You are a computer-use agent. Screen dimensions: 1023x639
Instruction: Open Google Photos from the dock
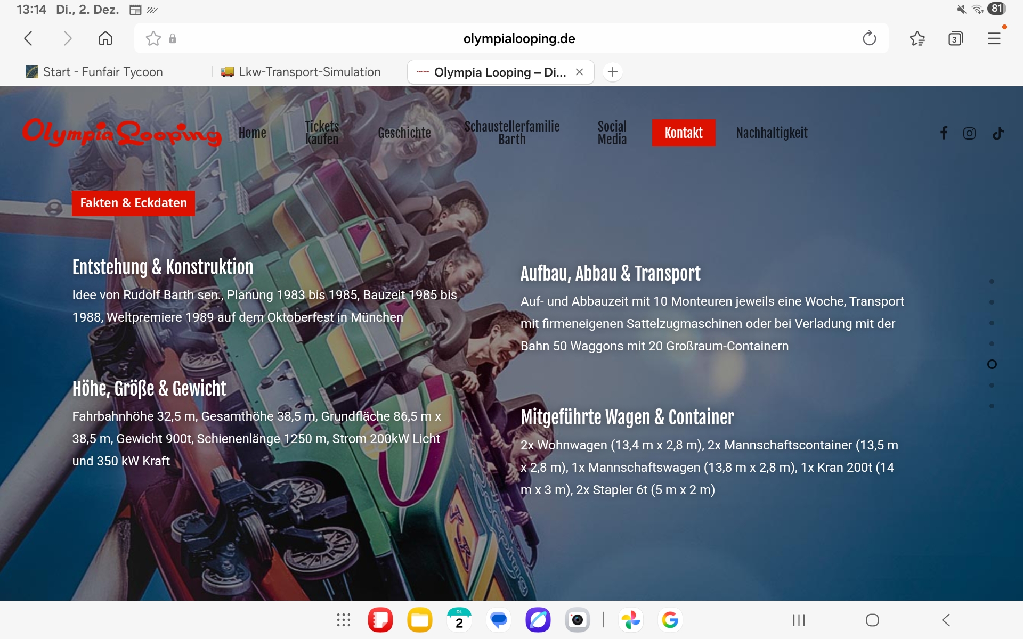click(x=631, y=620)
